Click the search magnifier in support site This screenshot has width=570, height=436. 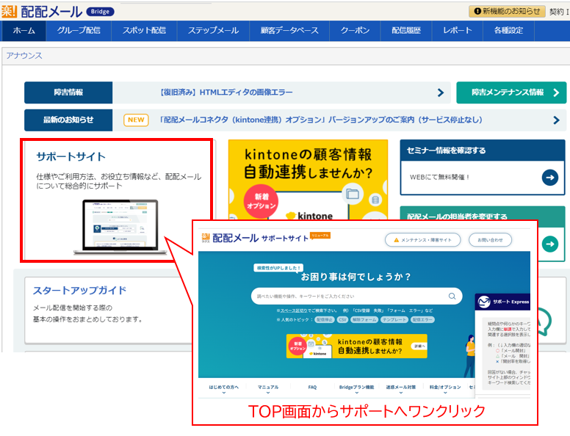[x=452, y=297]
